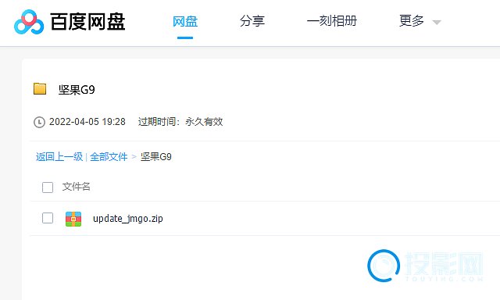Click the 百度网盘 brand title text
The image size is (500, 300).
pyautogui.click(x=87, y=22)
